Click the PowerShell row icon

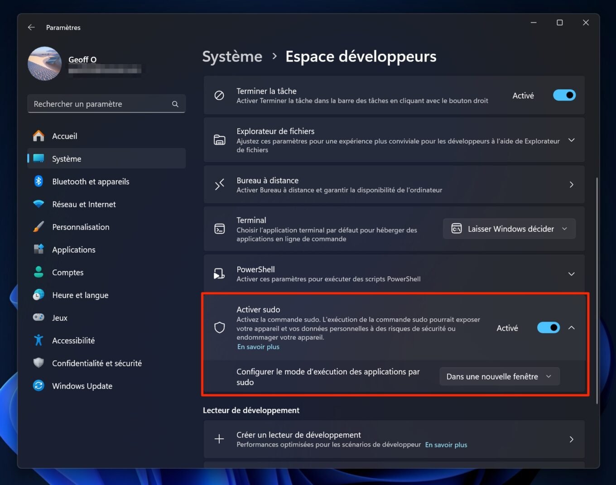[219, 274]
